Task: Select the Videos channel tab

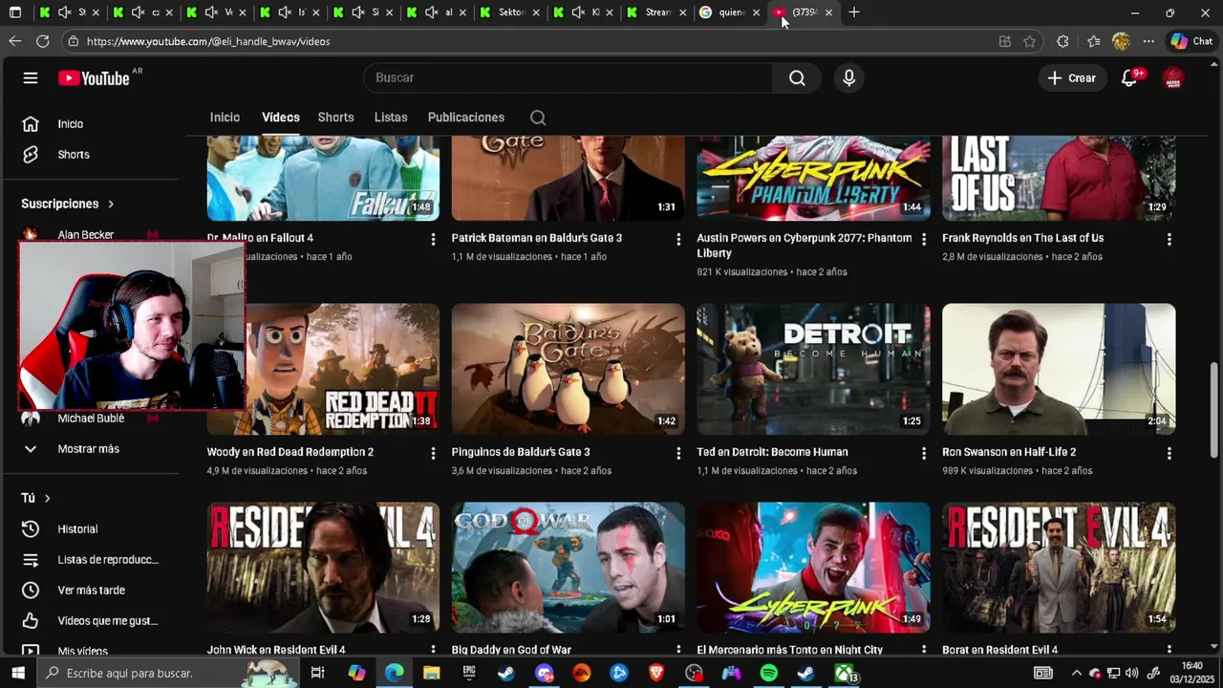Action: pyautogui.click(x=281, y=118)
